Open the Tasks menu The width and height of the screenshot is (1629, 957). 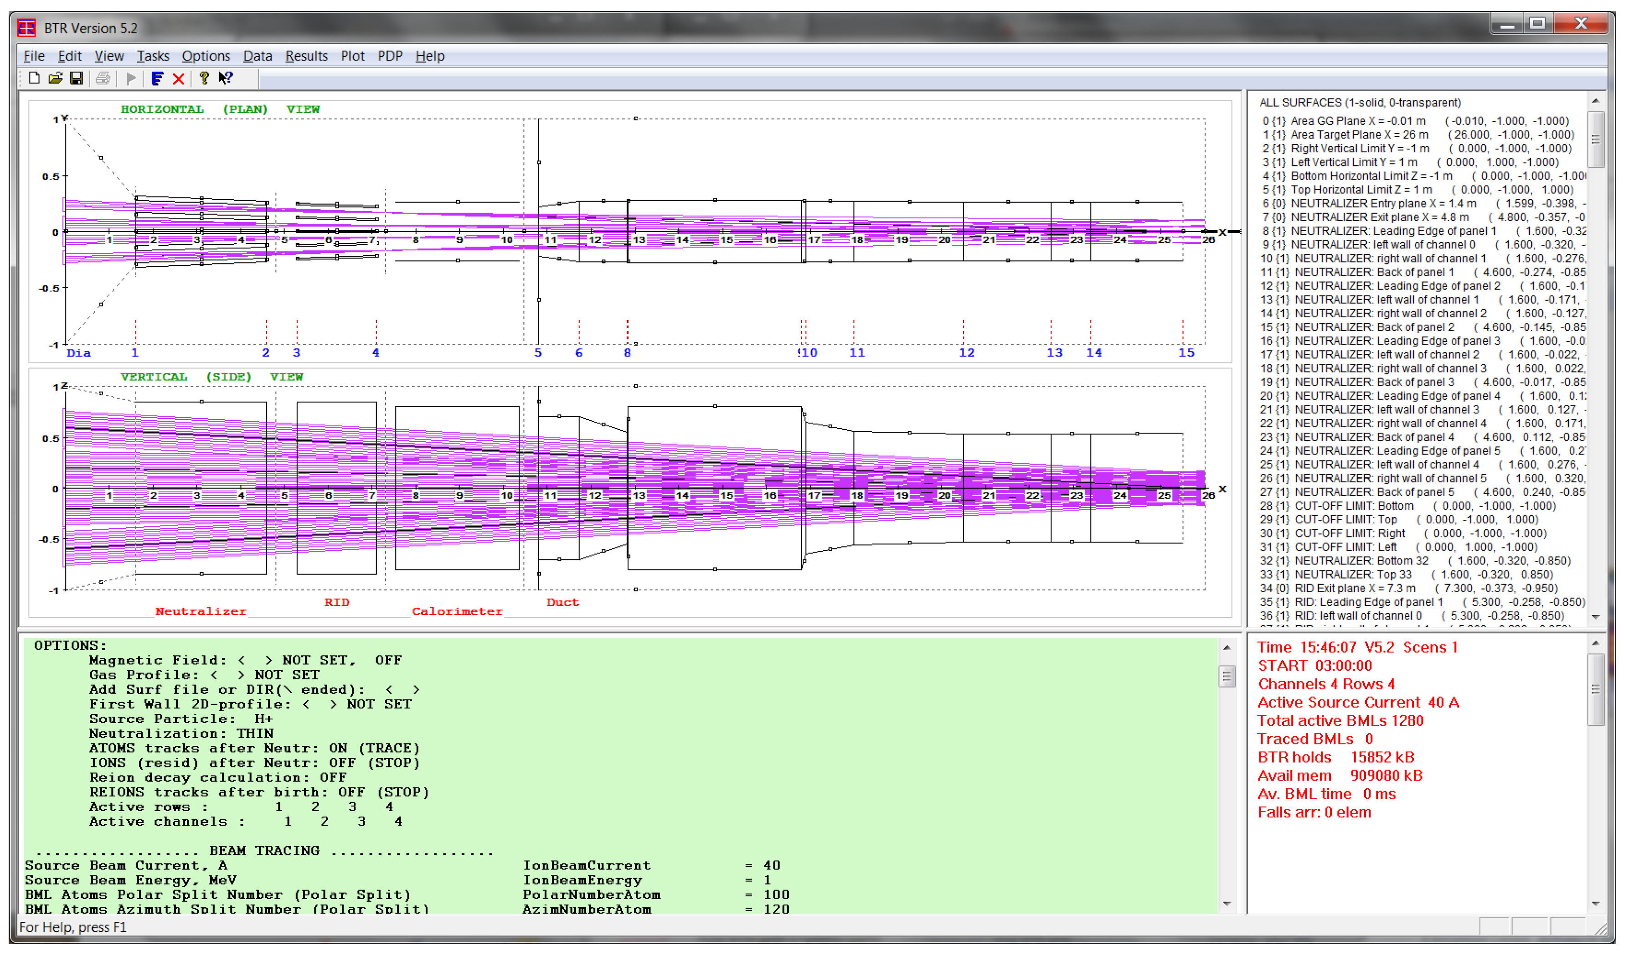(153, 56)
